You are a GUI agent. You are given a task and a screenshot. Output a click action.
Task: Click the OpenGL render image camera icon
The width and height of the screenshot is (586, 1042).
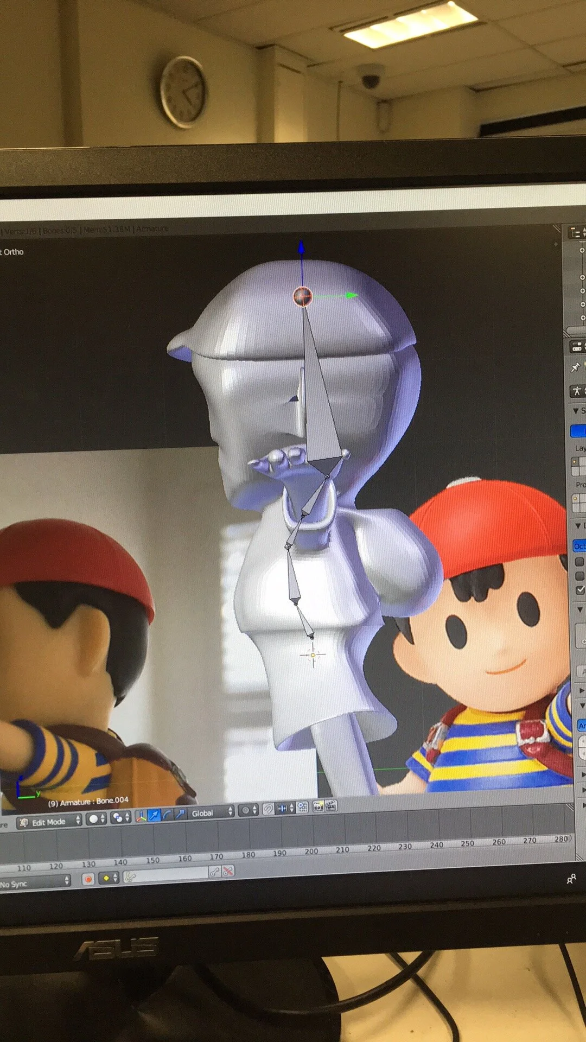click(319, 806)
